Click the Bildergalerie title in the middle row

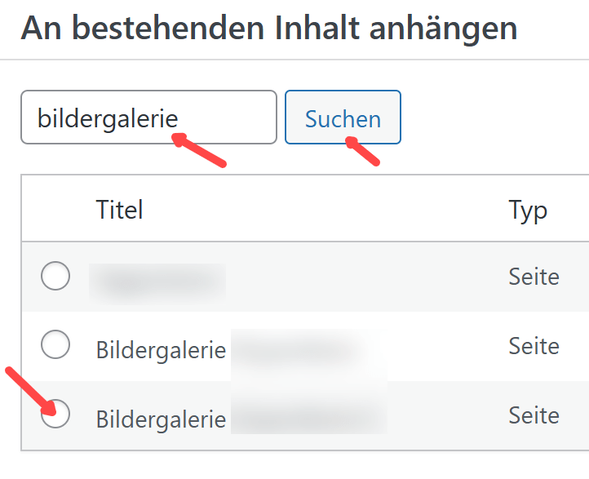(161, 350)
